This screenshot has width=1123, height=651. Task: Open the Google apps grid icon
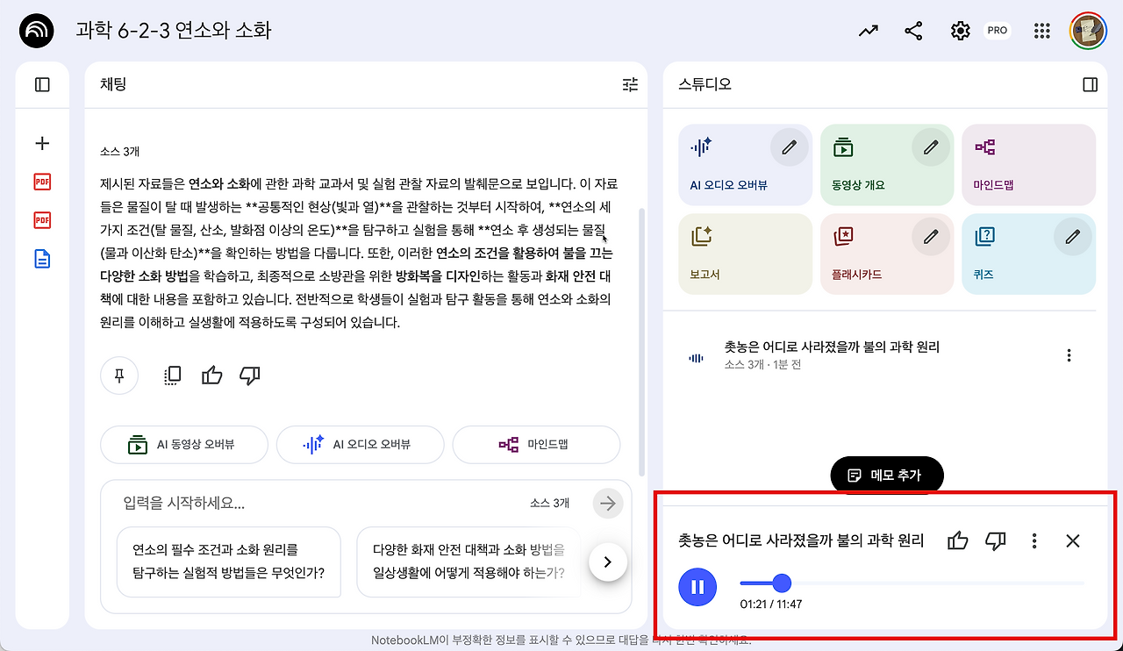[x=1042, y=31]
